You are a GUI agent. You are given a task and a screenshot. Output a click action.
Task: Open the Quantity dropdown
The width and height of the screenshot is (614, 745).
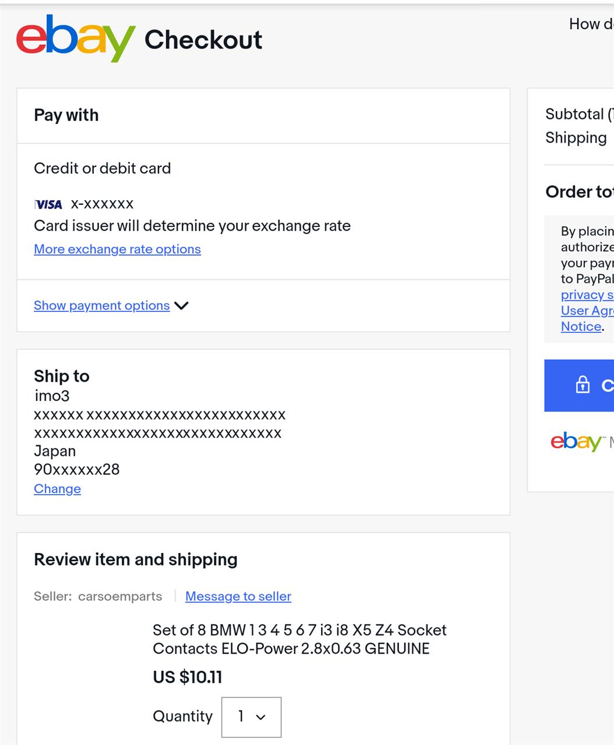click(252, 717)
